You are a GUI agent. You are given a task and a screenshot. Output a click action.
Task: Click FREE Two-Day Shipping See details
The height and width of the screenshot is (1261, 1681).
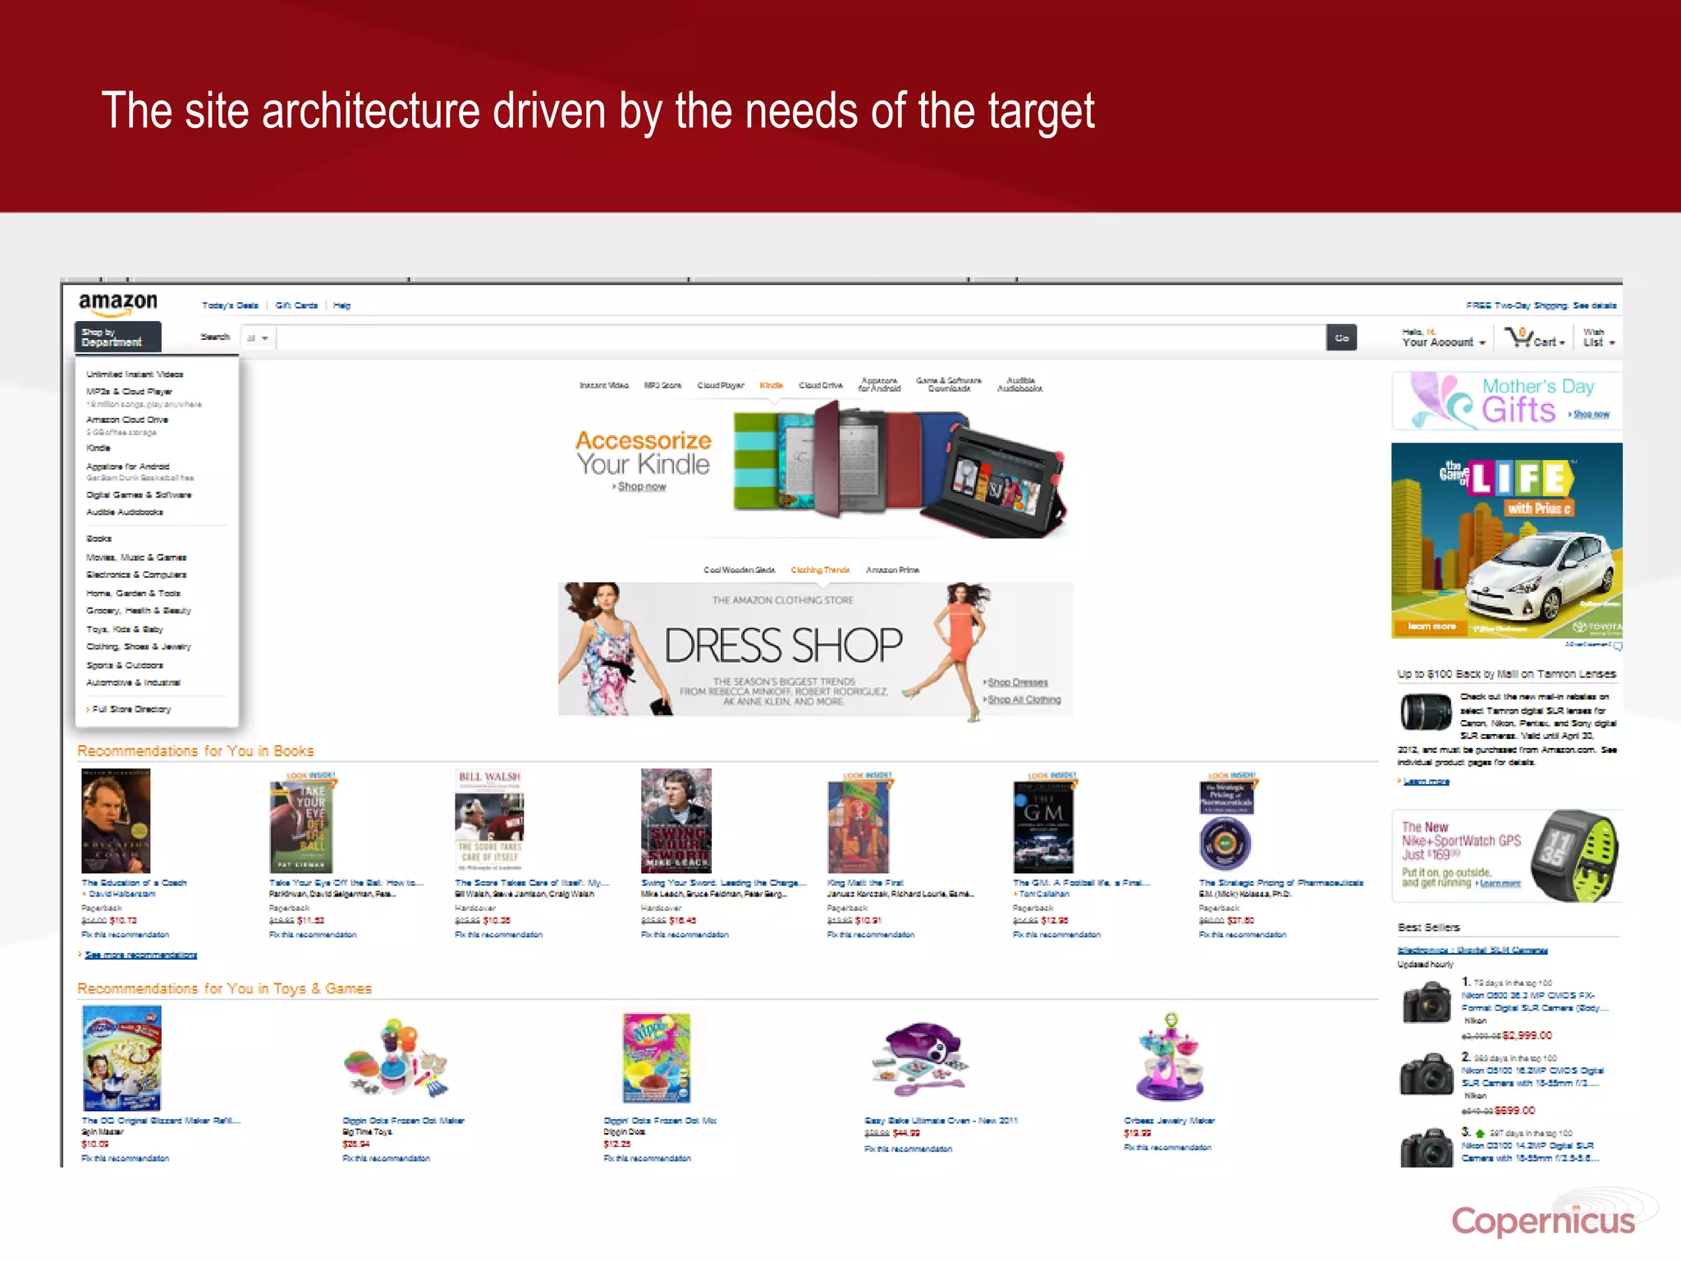click(1541, 305)
